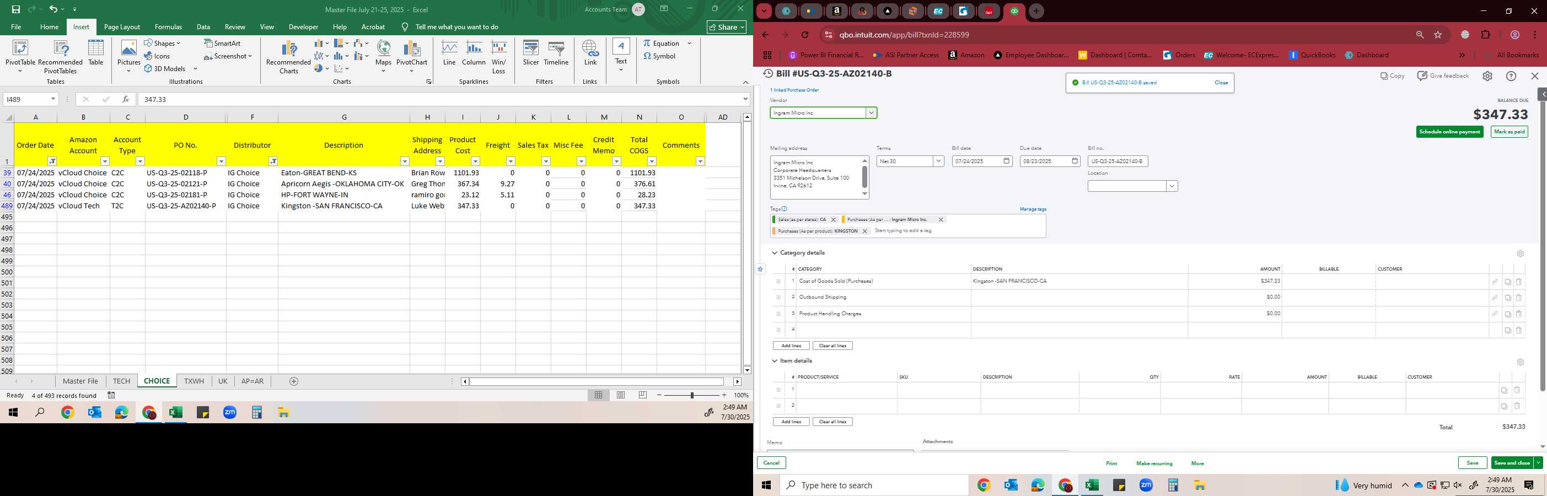Insert a Maps chart
Image resolution: width=1547 pixels, height=496 pixels.
tap(383, 56)
